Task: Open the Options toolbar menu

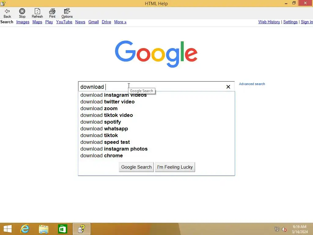Action: 67,13
